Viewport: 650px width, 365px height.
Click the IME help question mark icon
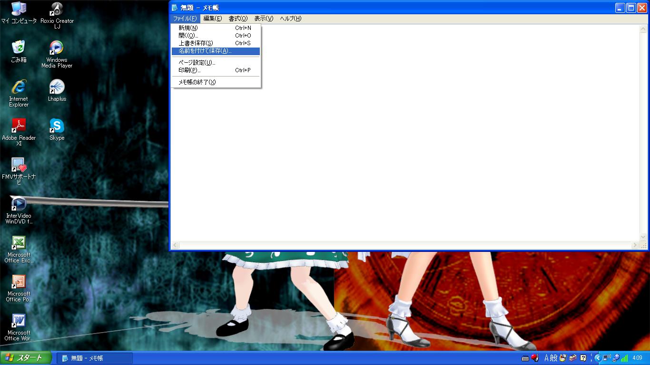(x=583, y=358)
